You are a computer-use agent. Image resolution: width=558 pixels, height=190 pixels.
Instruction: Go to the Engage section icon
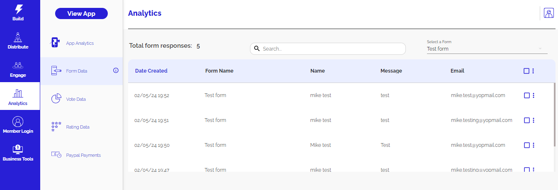[x=18, y=66]
